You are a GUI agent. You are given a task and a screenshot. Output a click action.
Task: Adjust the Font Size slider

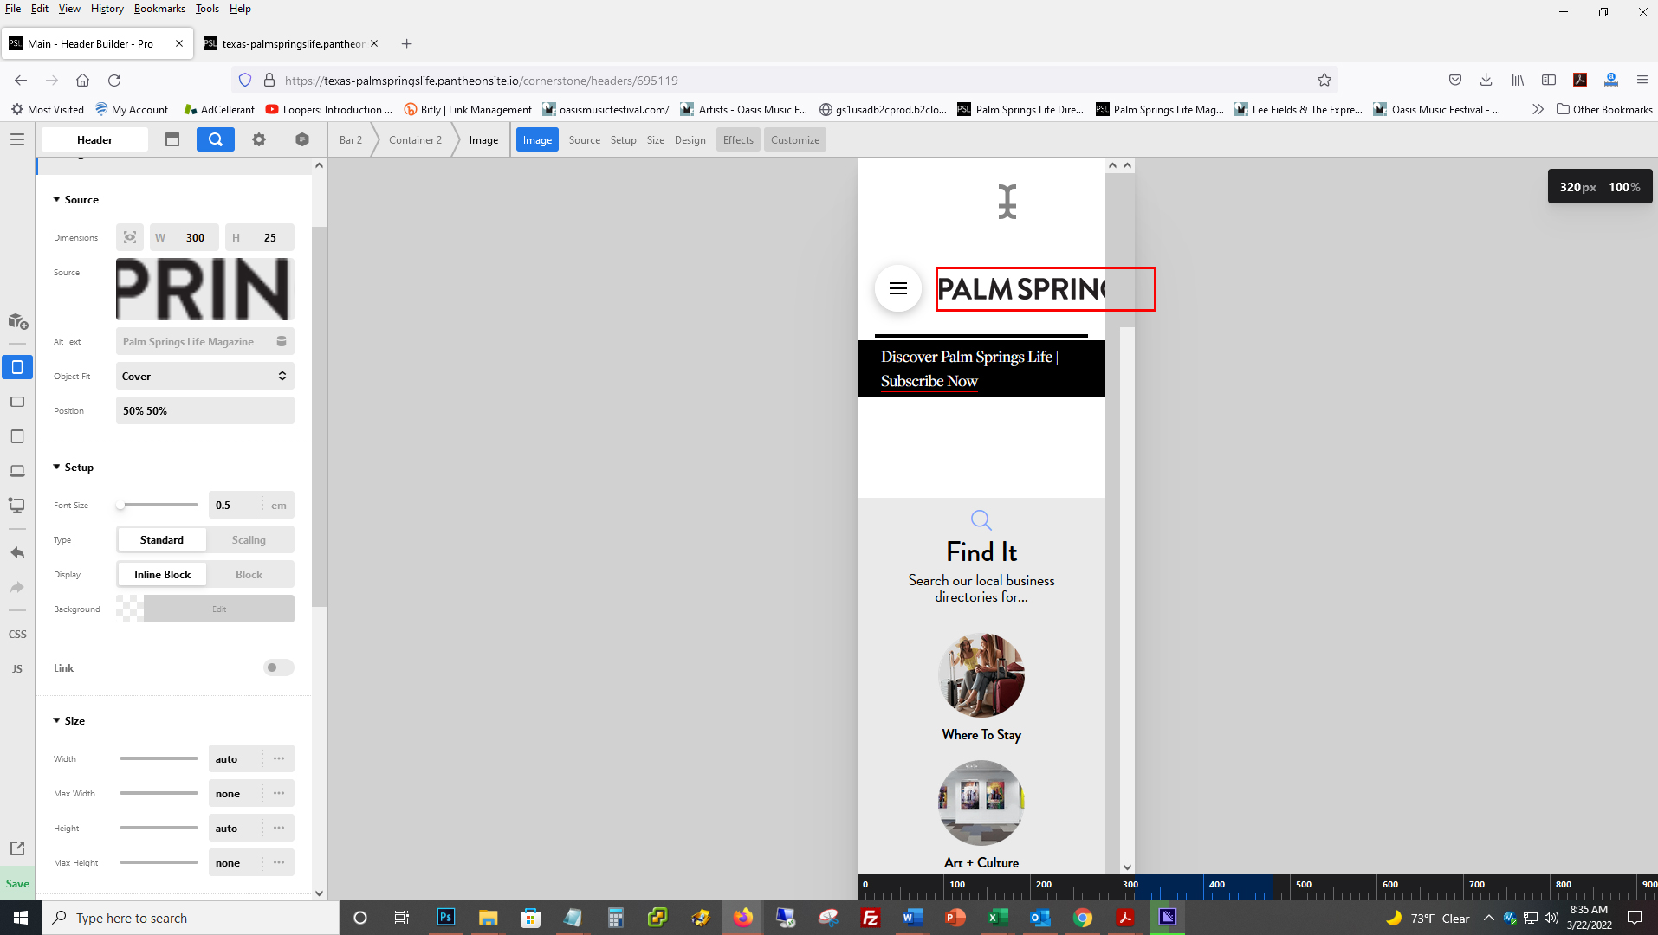(x=159, y=505)
